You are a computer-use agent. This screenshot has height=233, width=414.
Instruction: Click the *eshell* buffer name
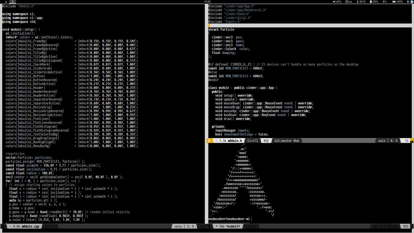click(x=234, y=226)
